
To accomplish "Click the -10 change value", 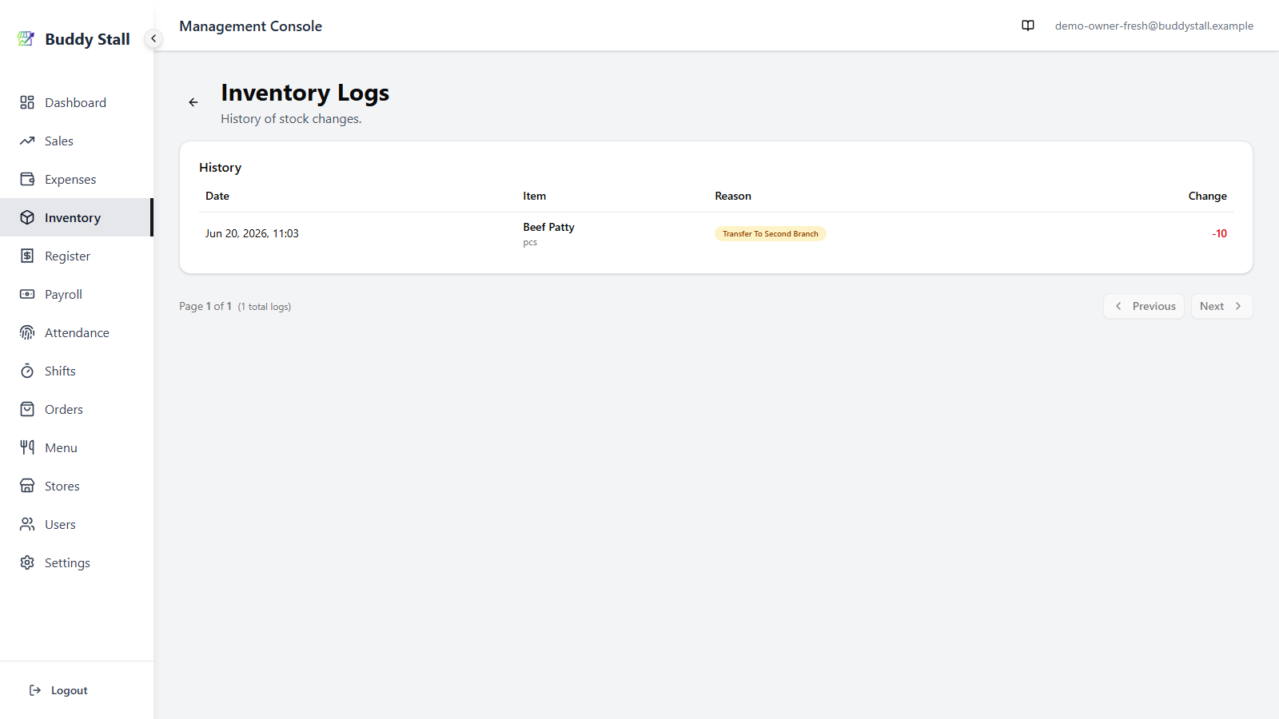I will pos(1219,233).
